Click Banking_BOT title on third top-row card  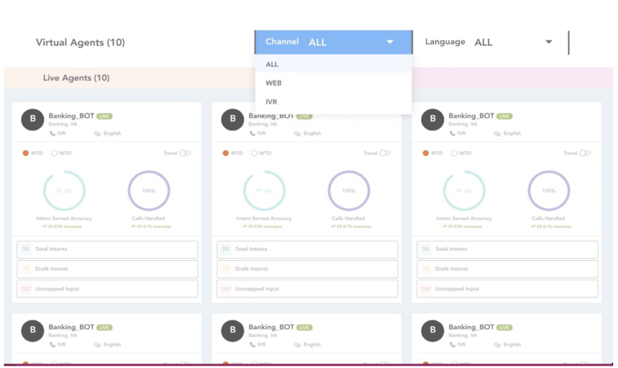click(x=471, y=116)
